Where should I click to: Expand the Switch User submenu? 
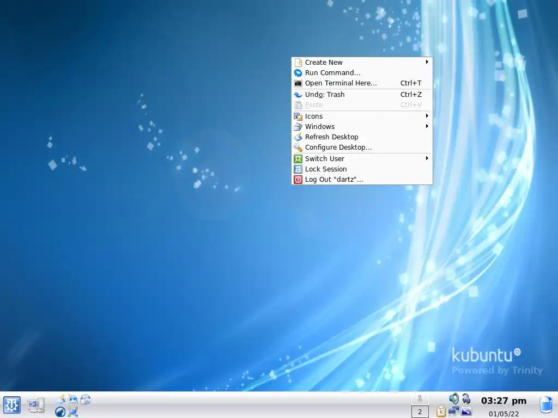(x=362, y=158)
